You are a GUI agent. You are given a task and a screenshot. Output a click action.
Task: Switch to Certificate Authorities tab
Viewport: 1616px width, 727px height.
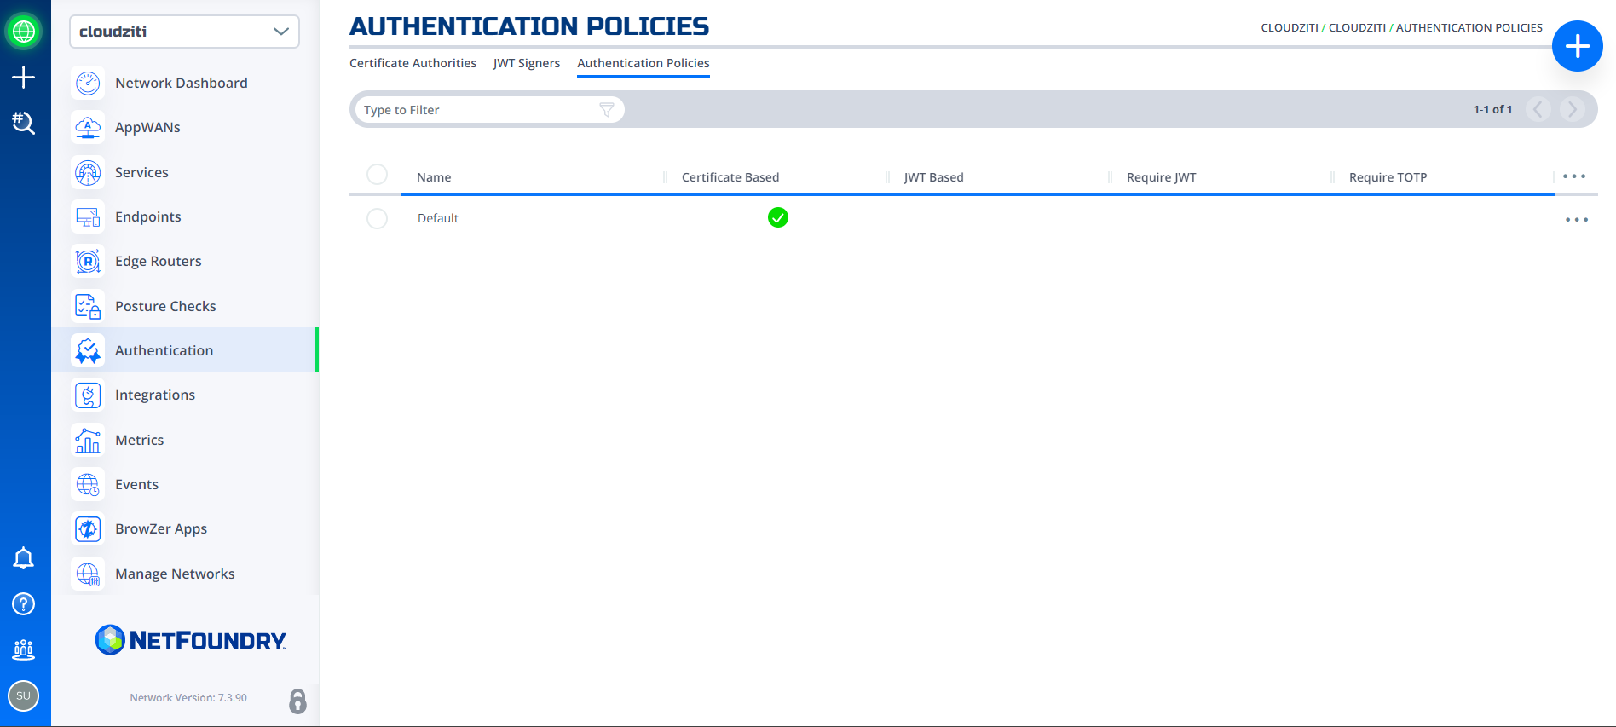[x=413, y=63]
